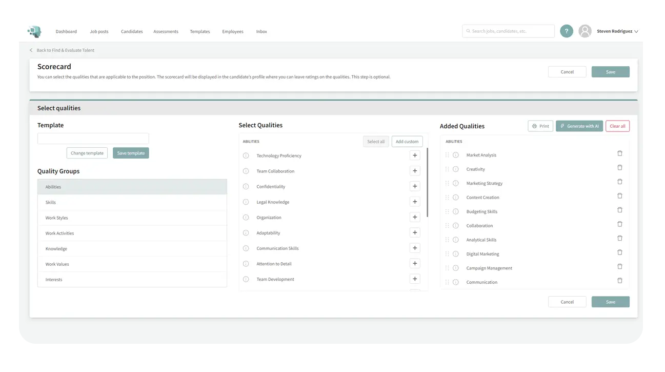Click the Generate with AI button
This screenshot has width=665, height=372.
[x=579, y=126]
